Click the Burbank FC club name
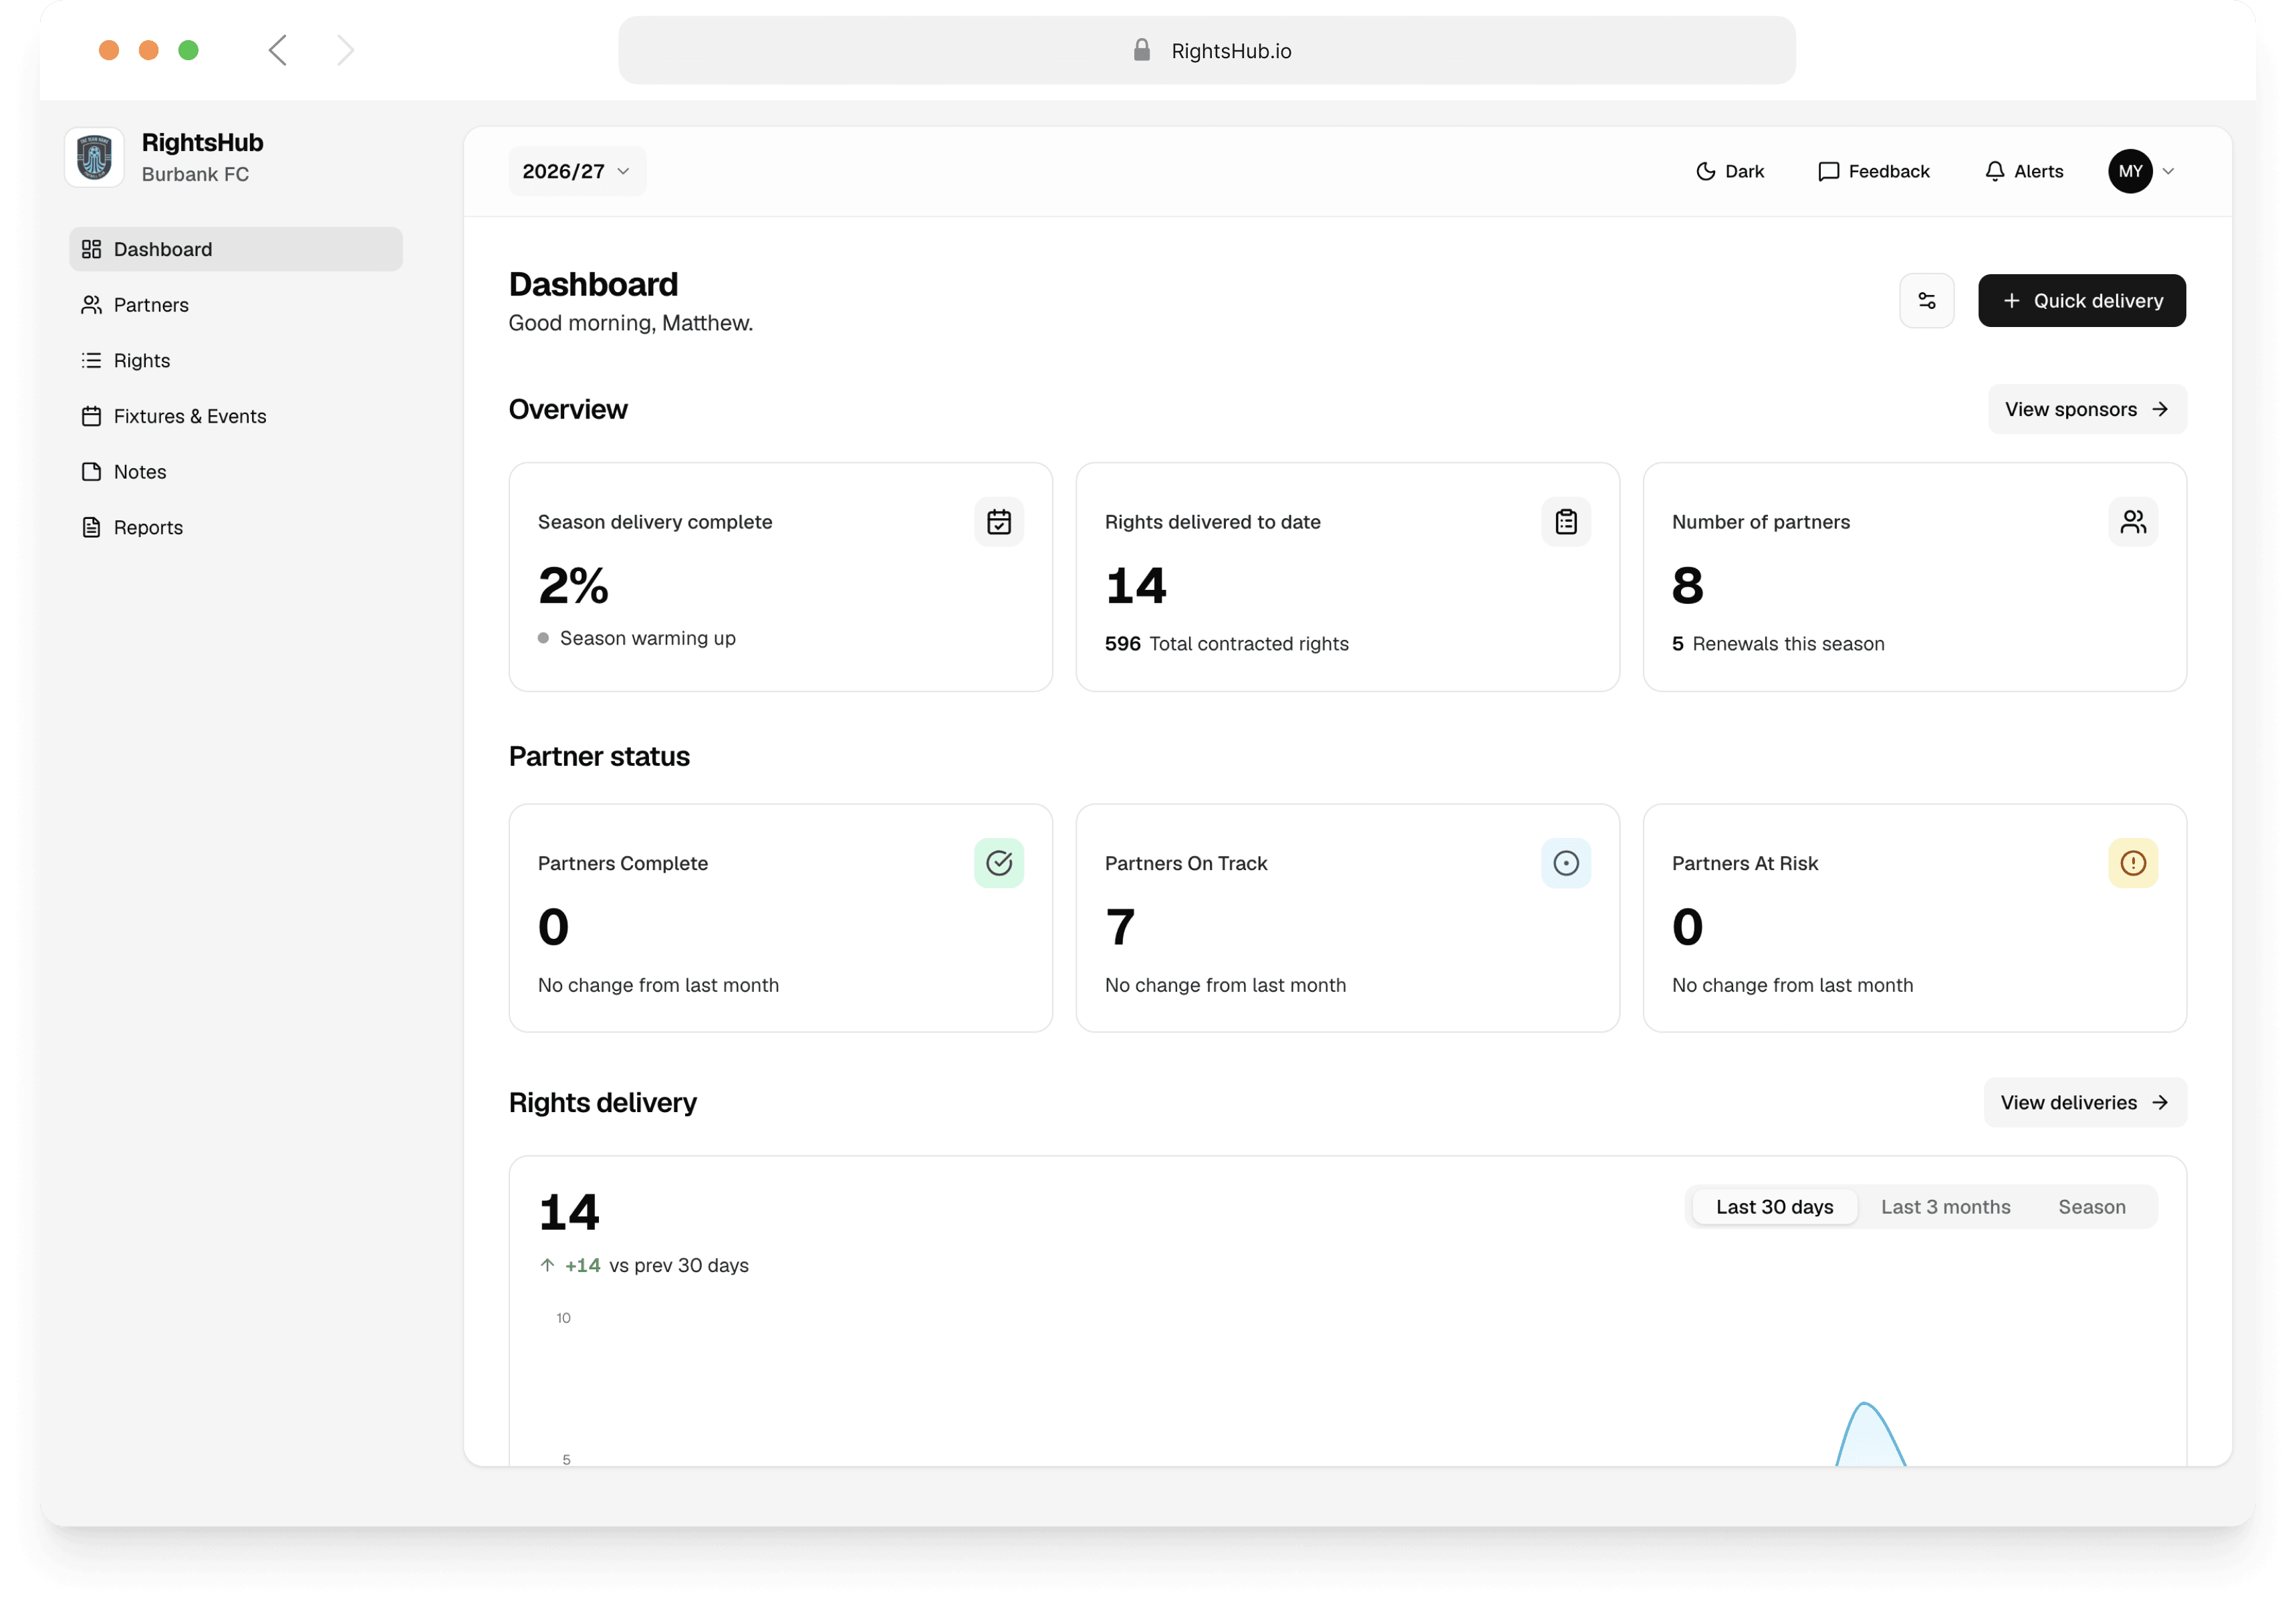Viewport: 2296px width, 1607px height. tap(195, 174)
